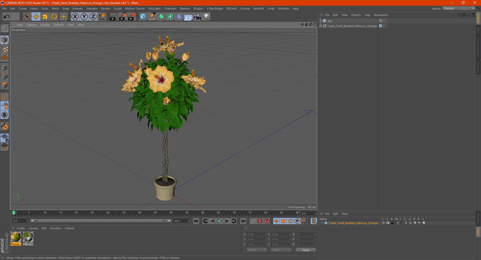
Task: Click the Apply button
Action: pyautogui.click(x=306, y=250)
